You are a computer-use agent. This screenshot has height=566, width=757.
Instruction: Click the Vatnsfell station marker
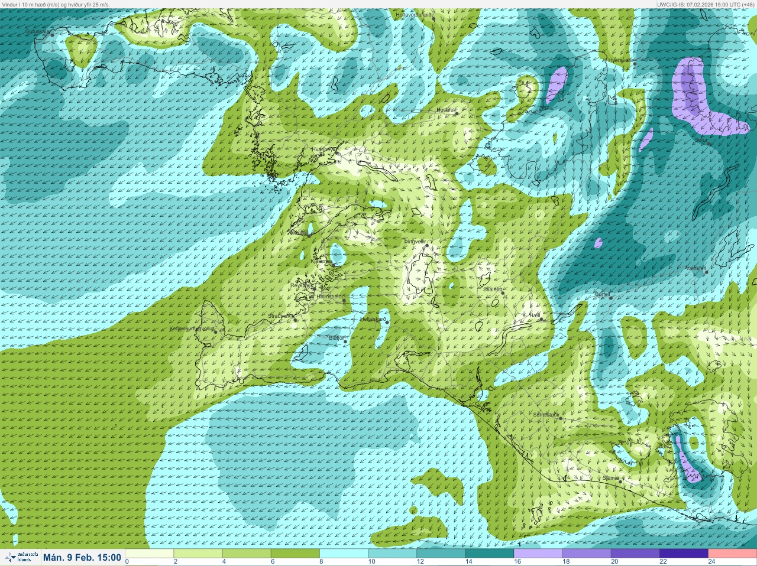click(706, 272)
